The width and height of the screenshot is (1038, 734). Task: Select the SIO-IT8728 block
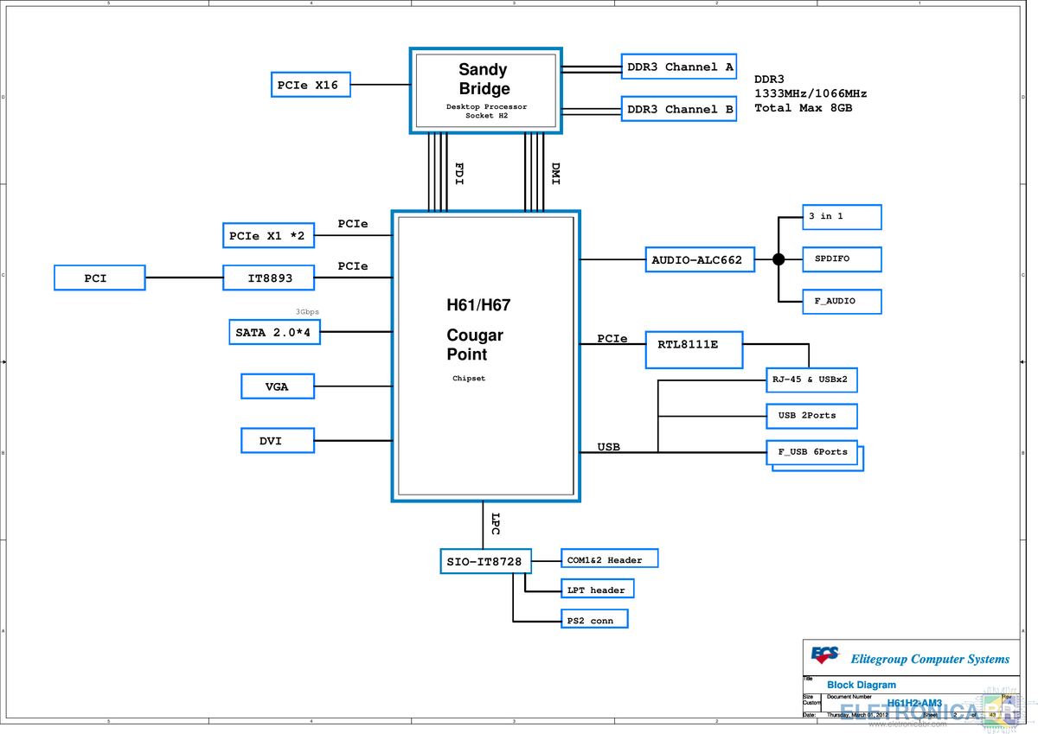[484, 561]
